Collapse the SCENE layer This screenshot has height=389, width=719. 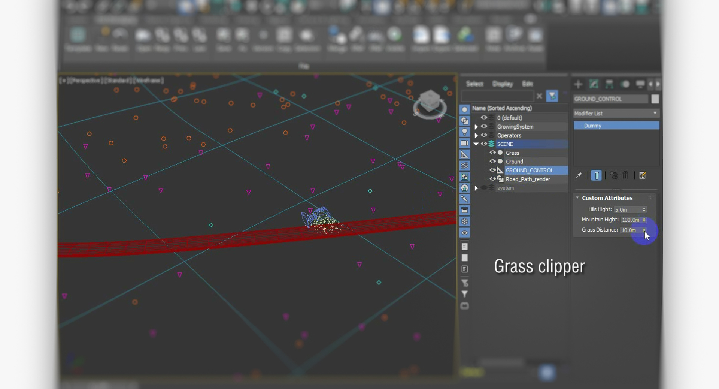coord(476,144)
